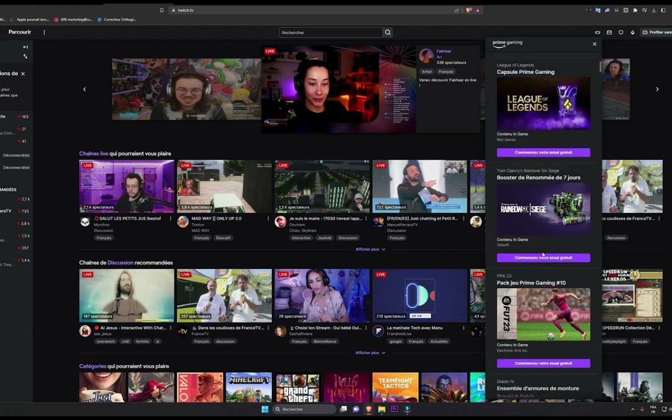Open File Explorer from taskbar
Image resolution: width=672 pixels, height=420 pixels.
tap(381, 409)
